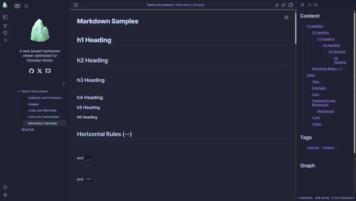Open the search magnifier tab

click(26, 6)
